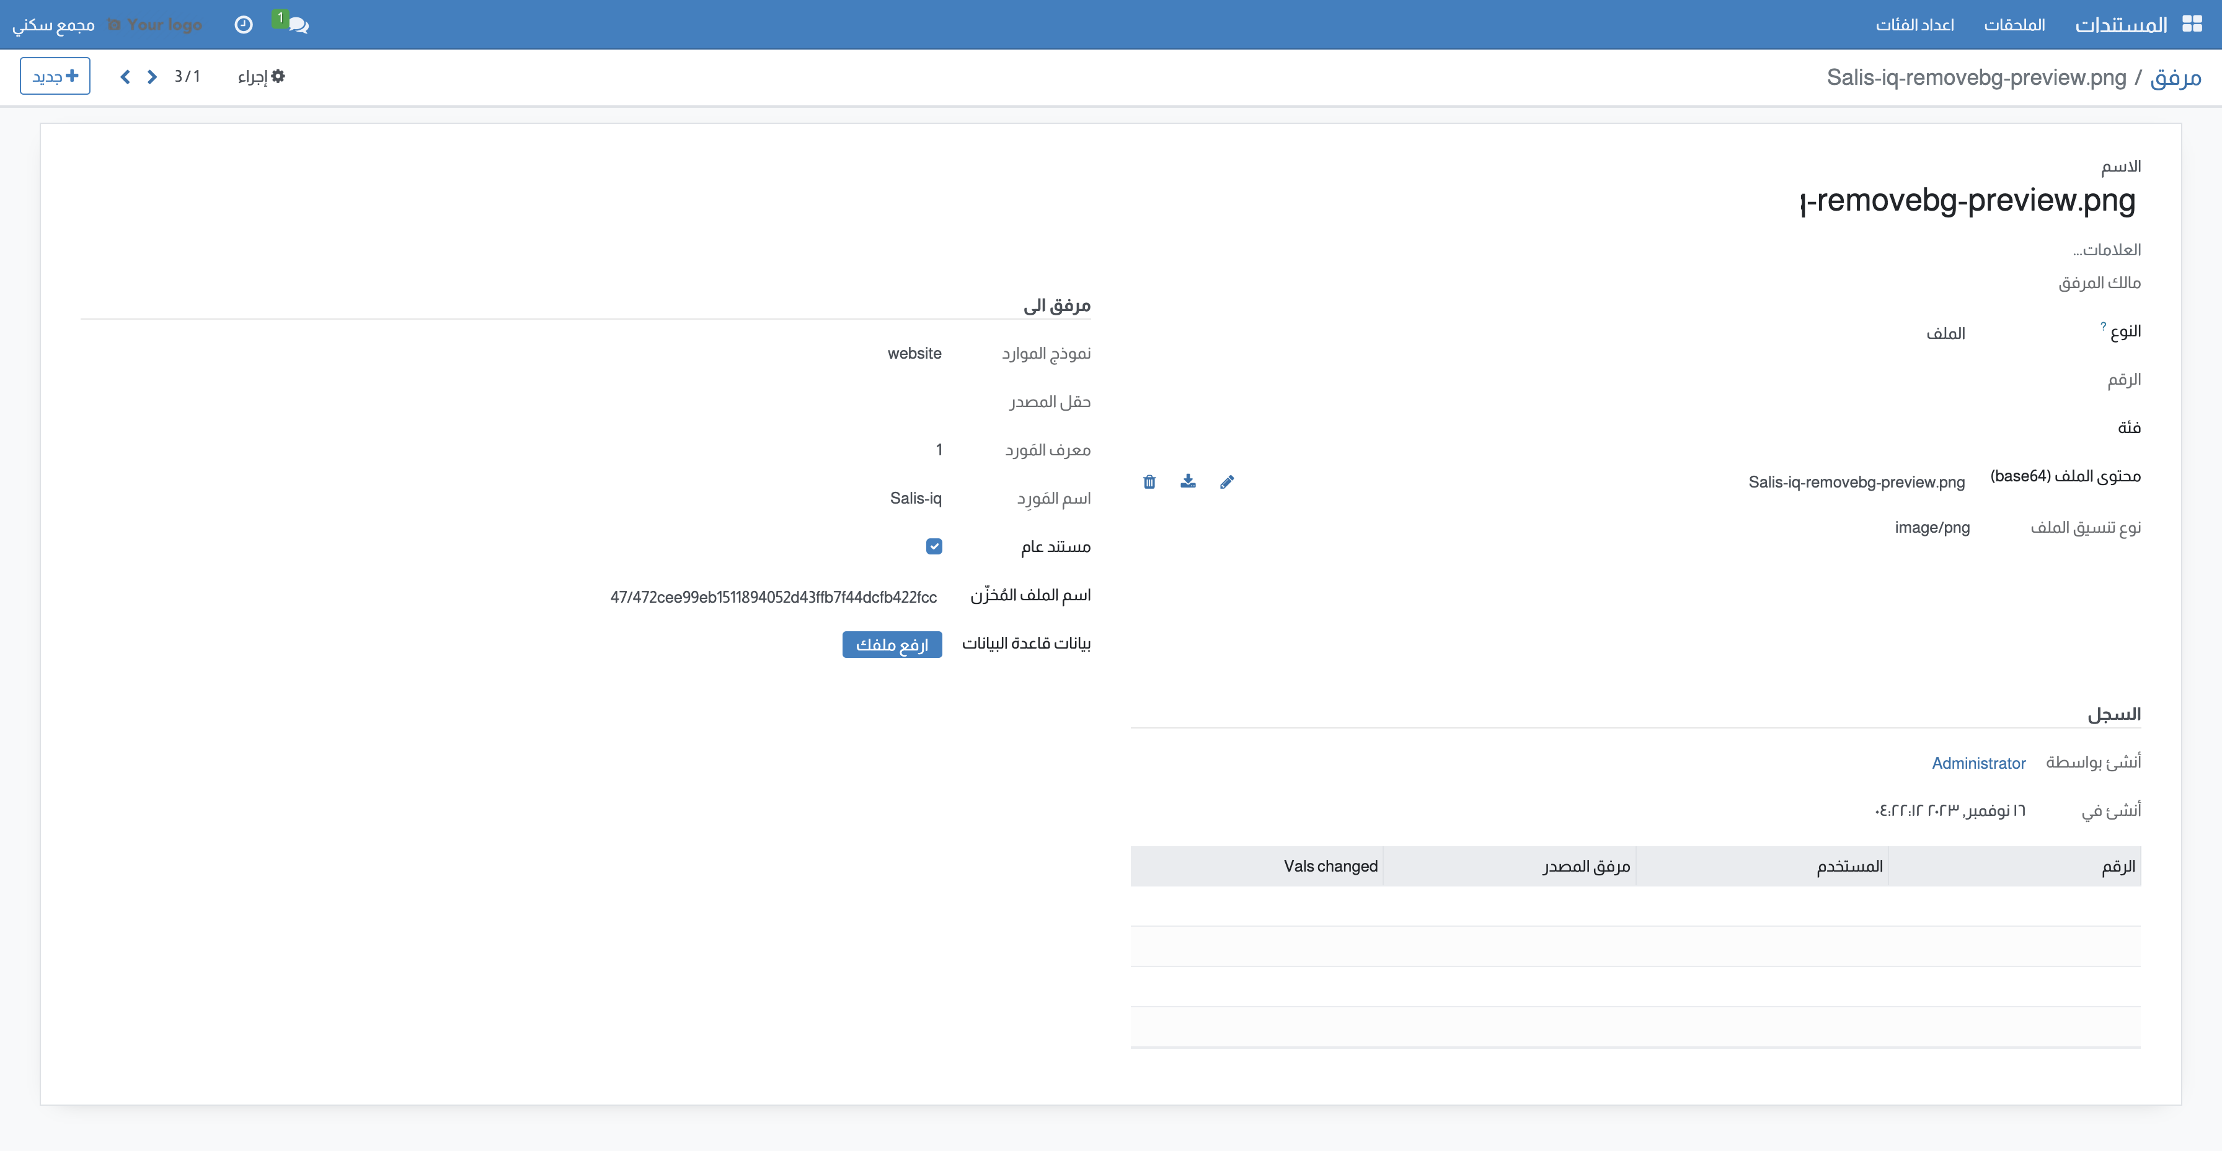This screenshot has height=1151, width=2222.
Task: Open the إجراء action dropdown
Action: [x=262, y=77]
